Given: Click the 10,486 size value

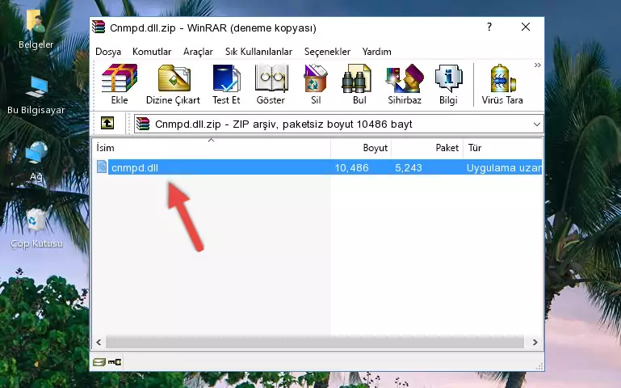Looking at the screenshot, I should tap(352, 167).
